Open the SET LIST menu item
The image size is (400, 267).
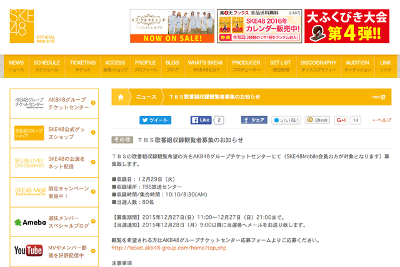[x=281, y=66]
